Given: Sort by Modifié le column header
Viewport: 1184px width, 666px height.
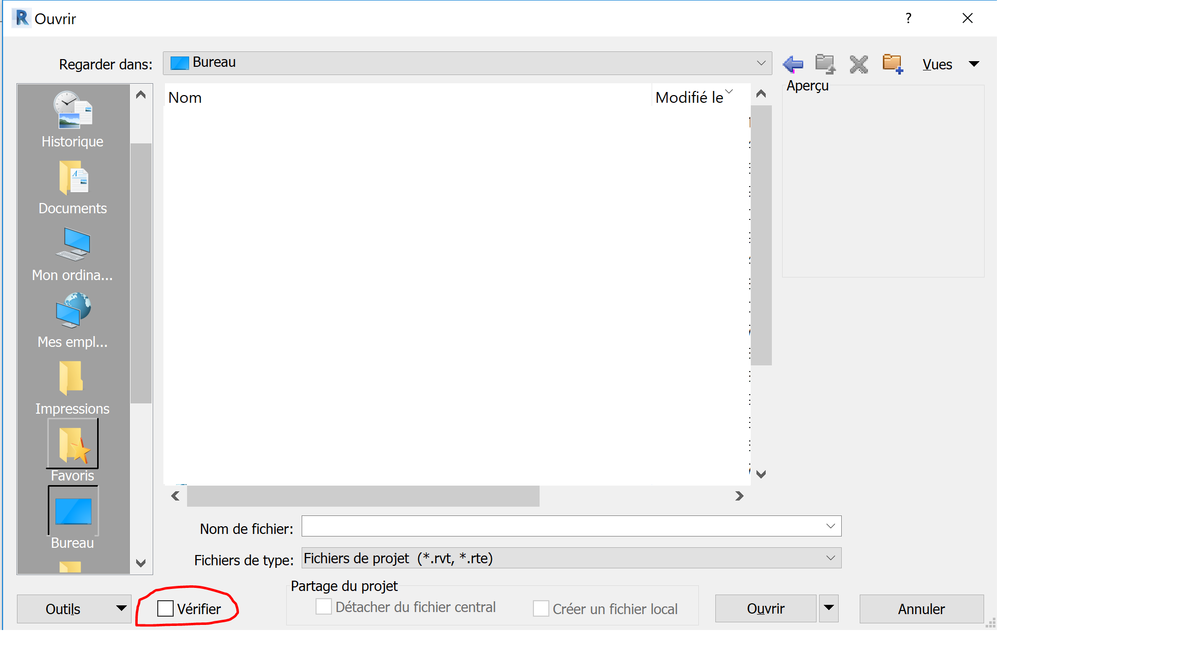Looking at the screenshot, I should tap(690, 97).
